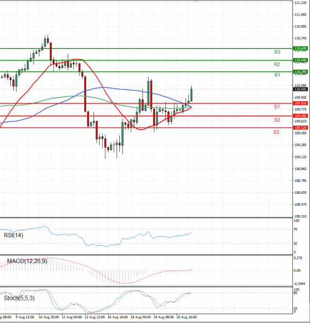Click the MACD(12,26,9) indicator label
310x323 pixels.
[x=27, y=261]
